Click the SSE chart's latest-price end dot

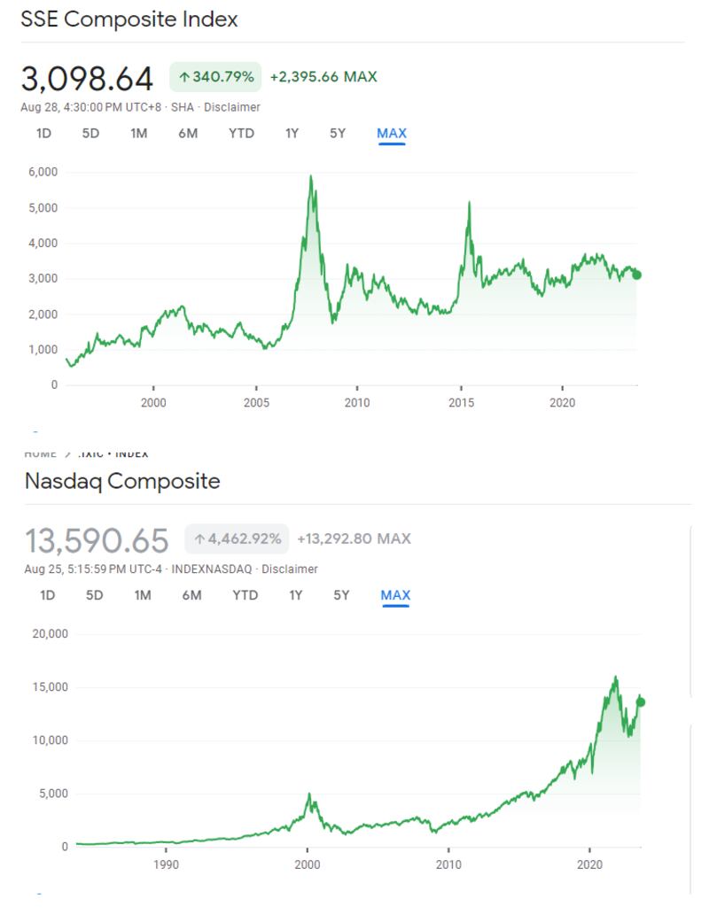636,275
